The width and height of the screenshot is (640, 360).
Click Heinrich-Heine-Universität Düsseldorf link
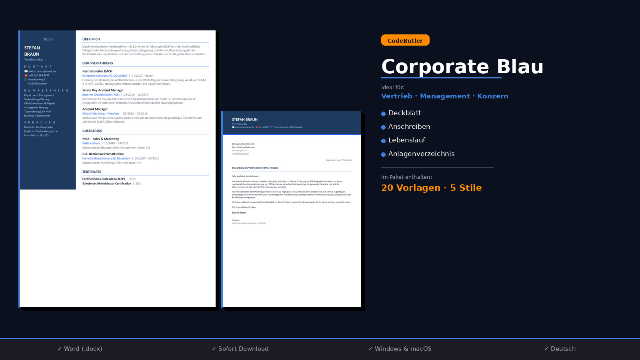coord(106,158)
